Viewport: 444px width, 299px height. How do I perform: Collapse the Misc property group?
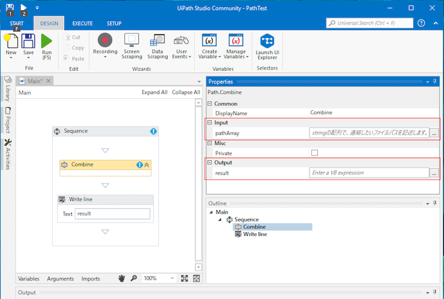pos(210,143)
